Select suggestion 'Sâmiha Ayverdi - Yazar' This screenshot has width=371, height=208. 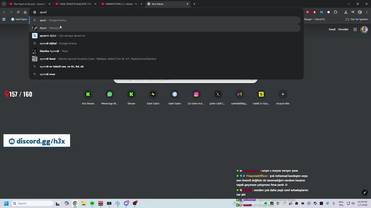[x=165, y=51]
